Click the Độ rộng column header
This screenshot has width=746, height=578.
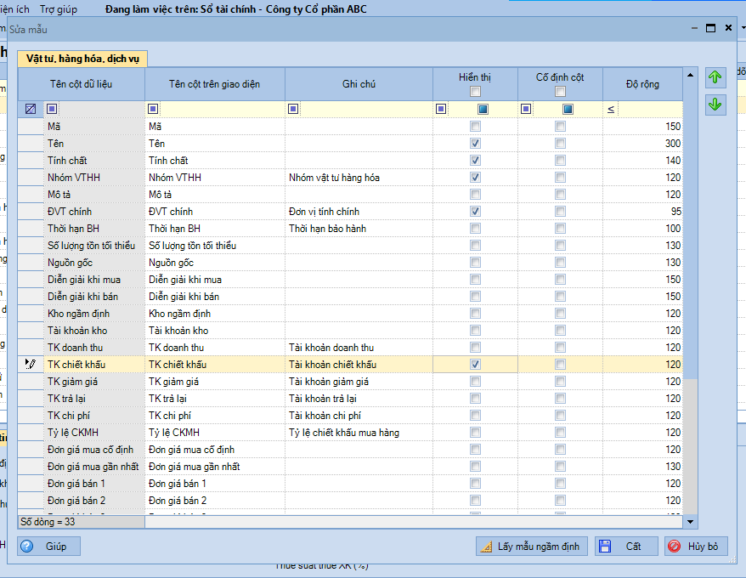[x=642, y=84]
